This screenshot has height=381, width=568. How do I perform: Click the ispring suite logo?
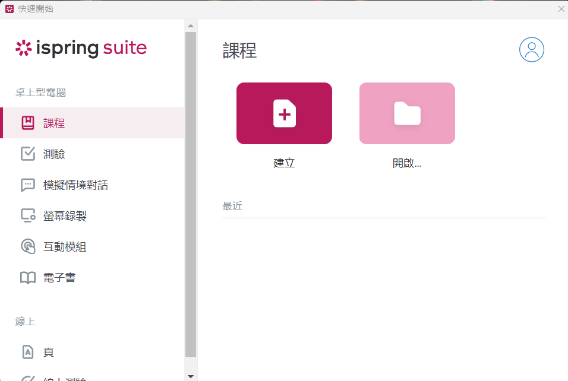81,48
